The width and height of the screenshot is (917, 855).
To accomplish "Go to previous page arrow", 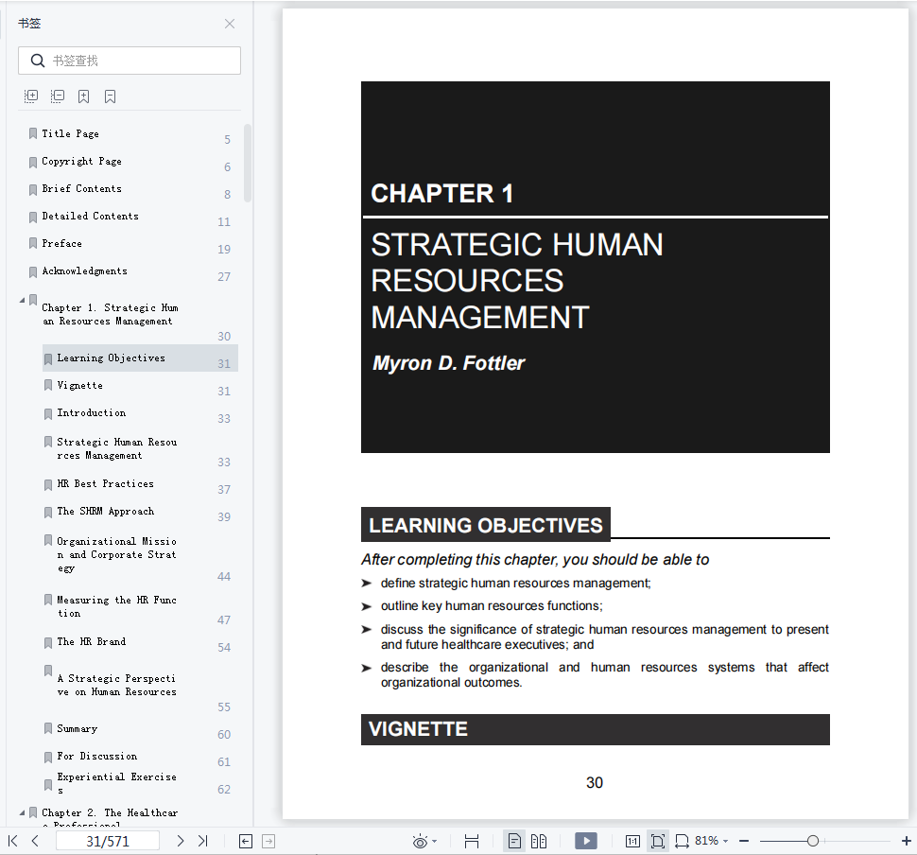I will 35,841.
